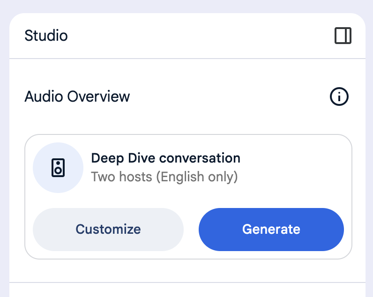Click the gray Customize pill button
Image resolution: width=373 pixels, height=297 pixels.
pyautogui.click(x=108, y=230)
